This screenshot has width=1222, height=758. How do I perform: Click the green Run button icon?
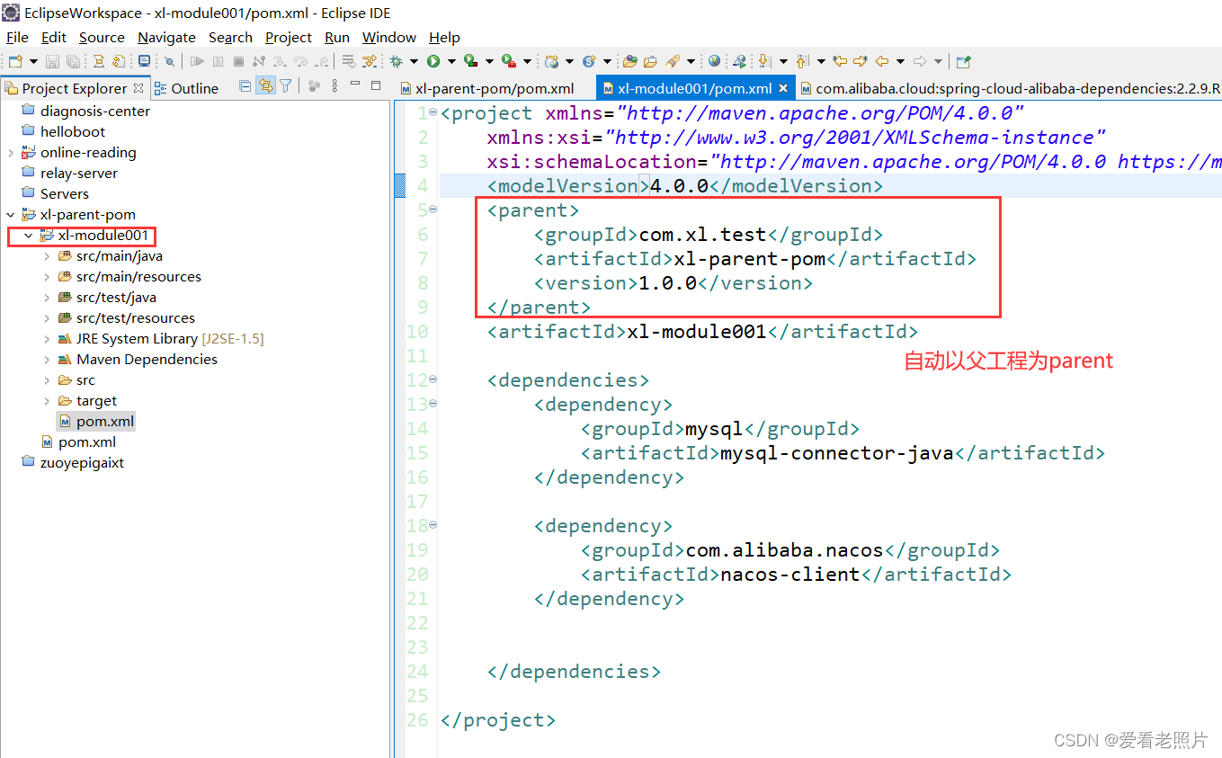[x=433, y=61]
